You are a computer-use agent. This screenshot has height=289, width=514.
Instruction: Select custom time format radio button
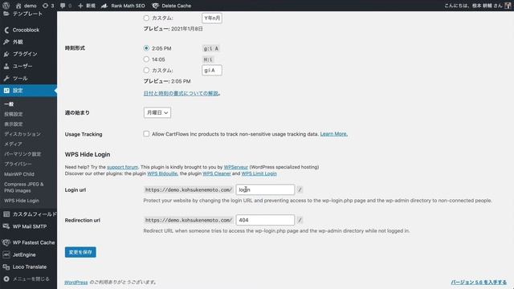(146, 70)
